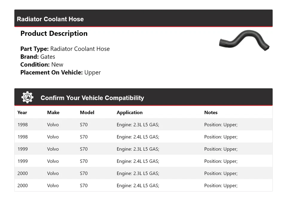Click "Position: Upper;" in the 2000 2.3L row
The image size is (287, 201).
click(221, 173)
